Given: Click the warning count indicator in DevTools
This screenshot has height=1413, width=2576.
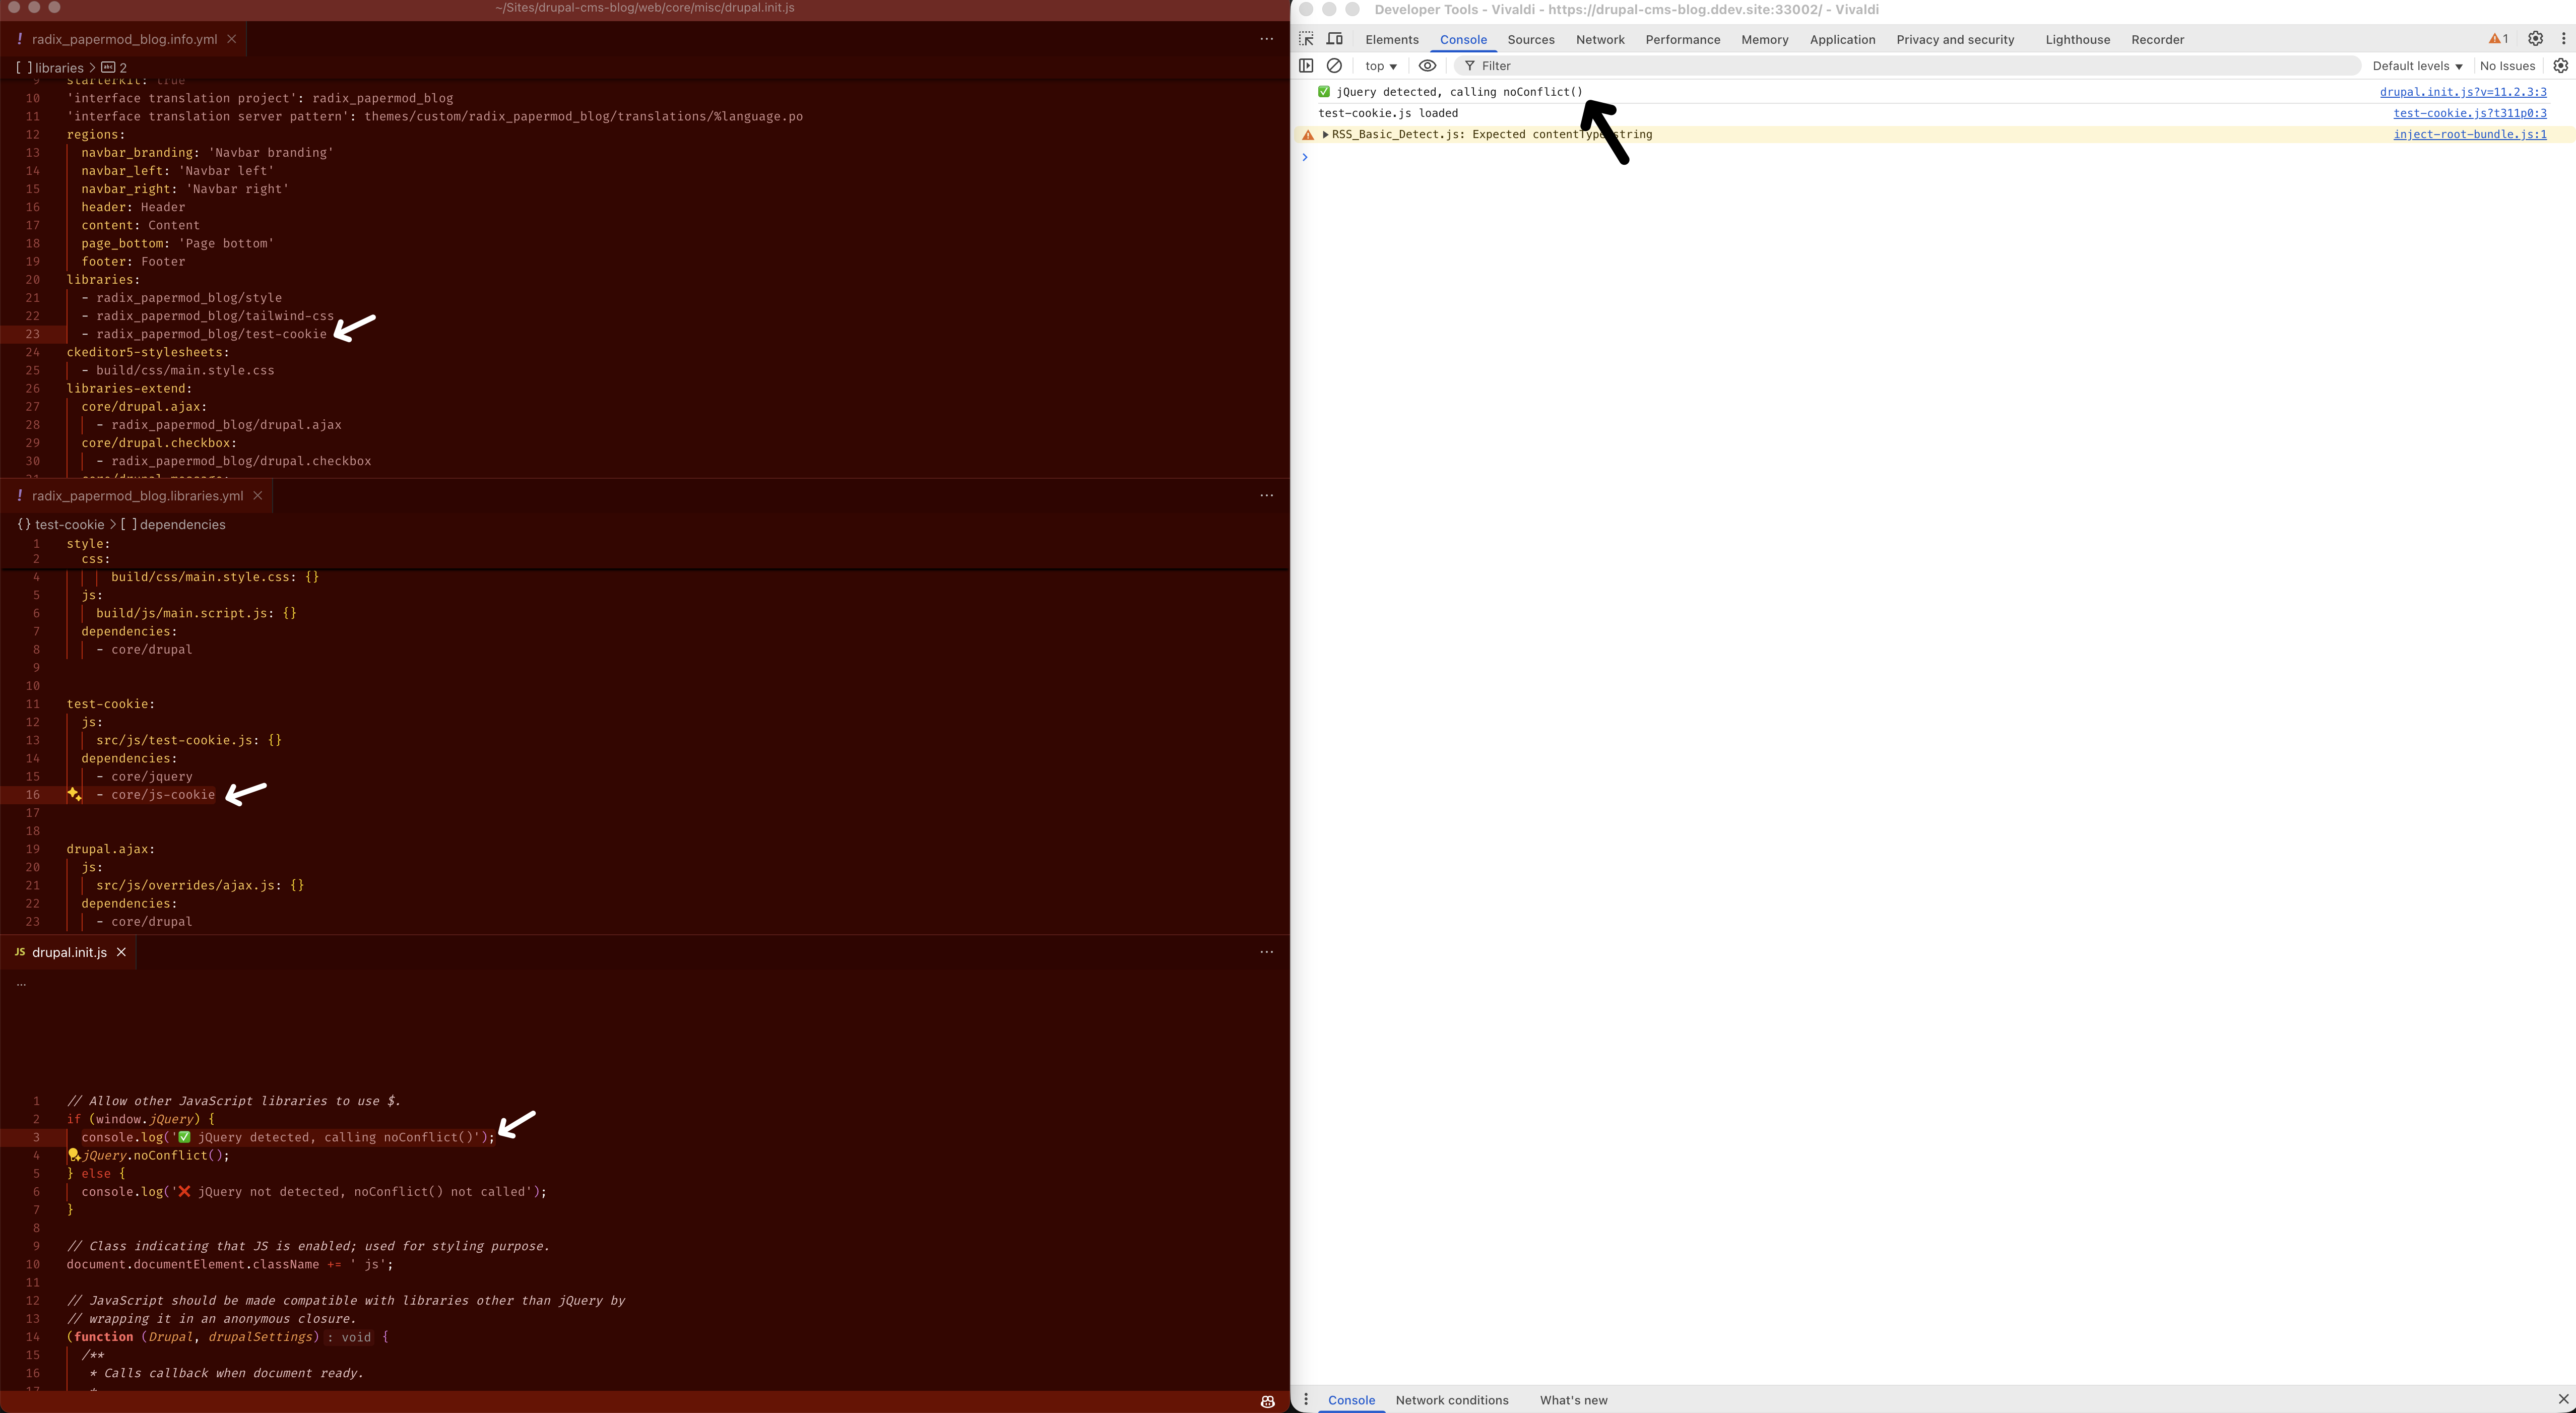Looking at the screenshot, I should pyautogui.click(x=2498, y=39).
